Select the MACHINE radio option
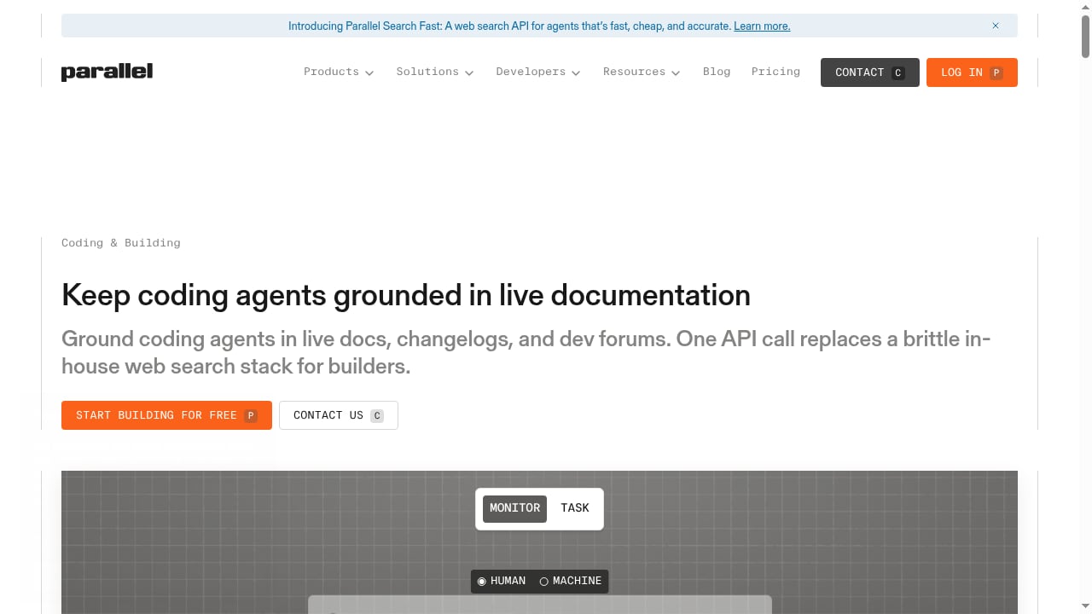1092x614 pixels. pos(571,581)
